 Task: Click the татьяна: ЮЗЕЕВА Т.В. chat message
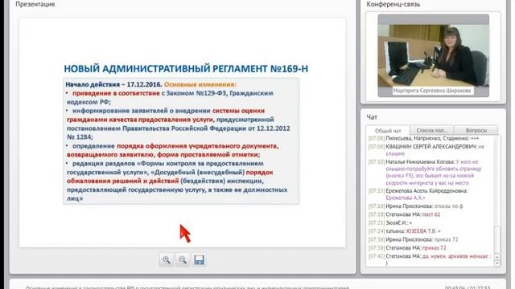tap(405, 231)
